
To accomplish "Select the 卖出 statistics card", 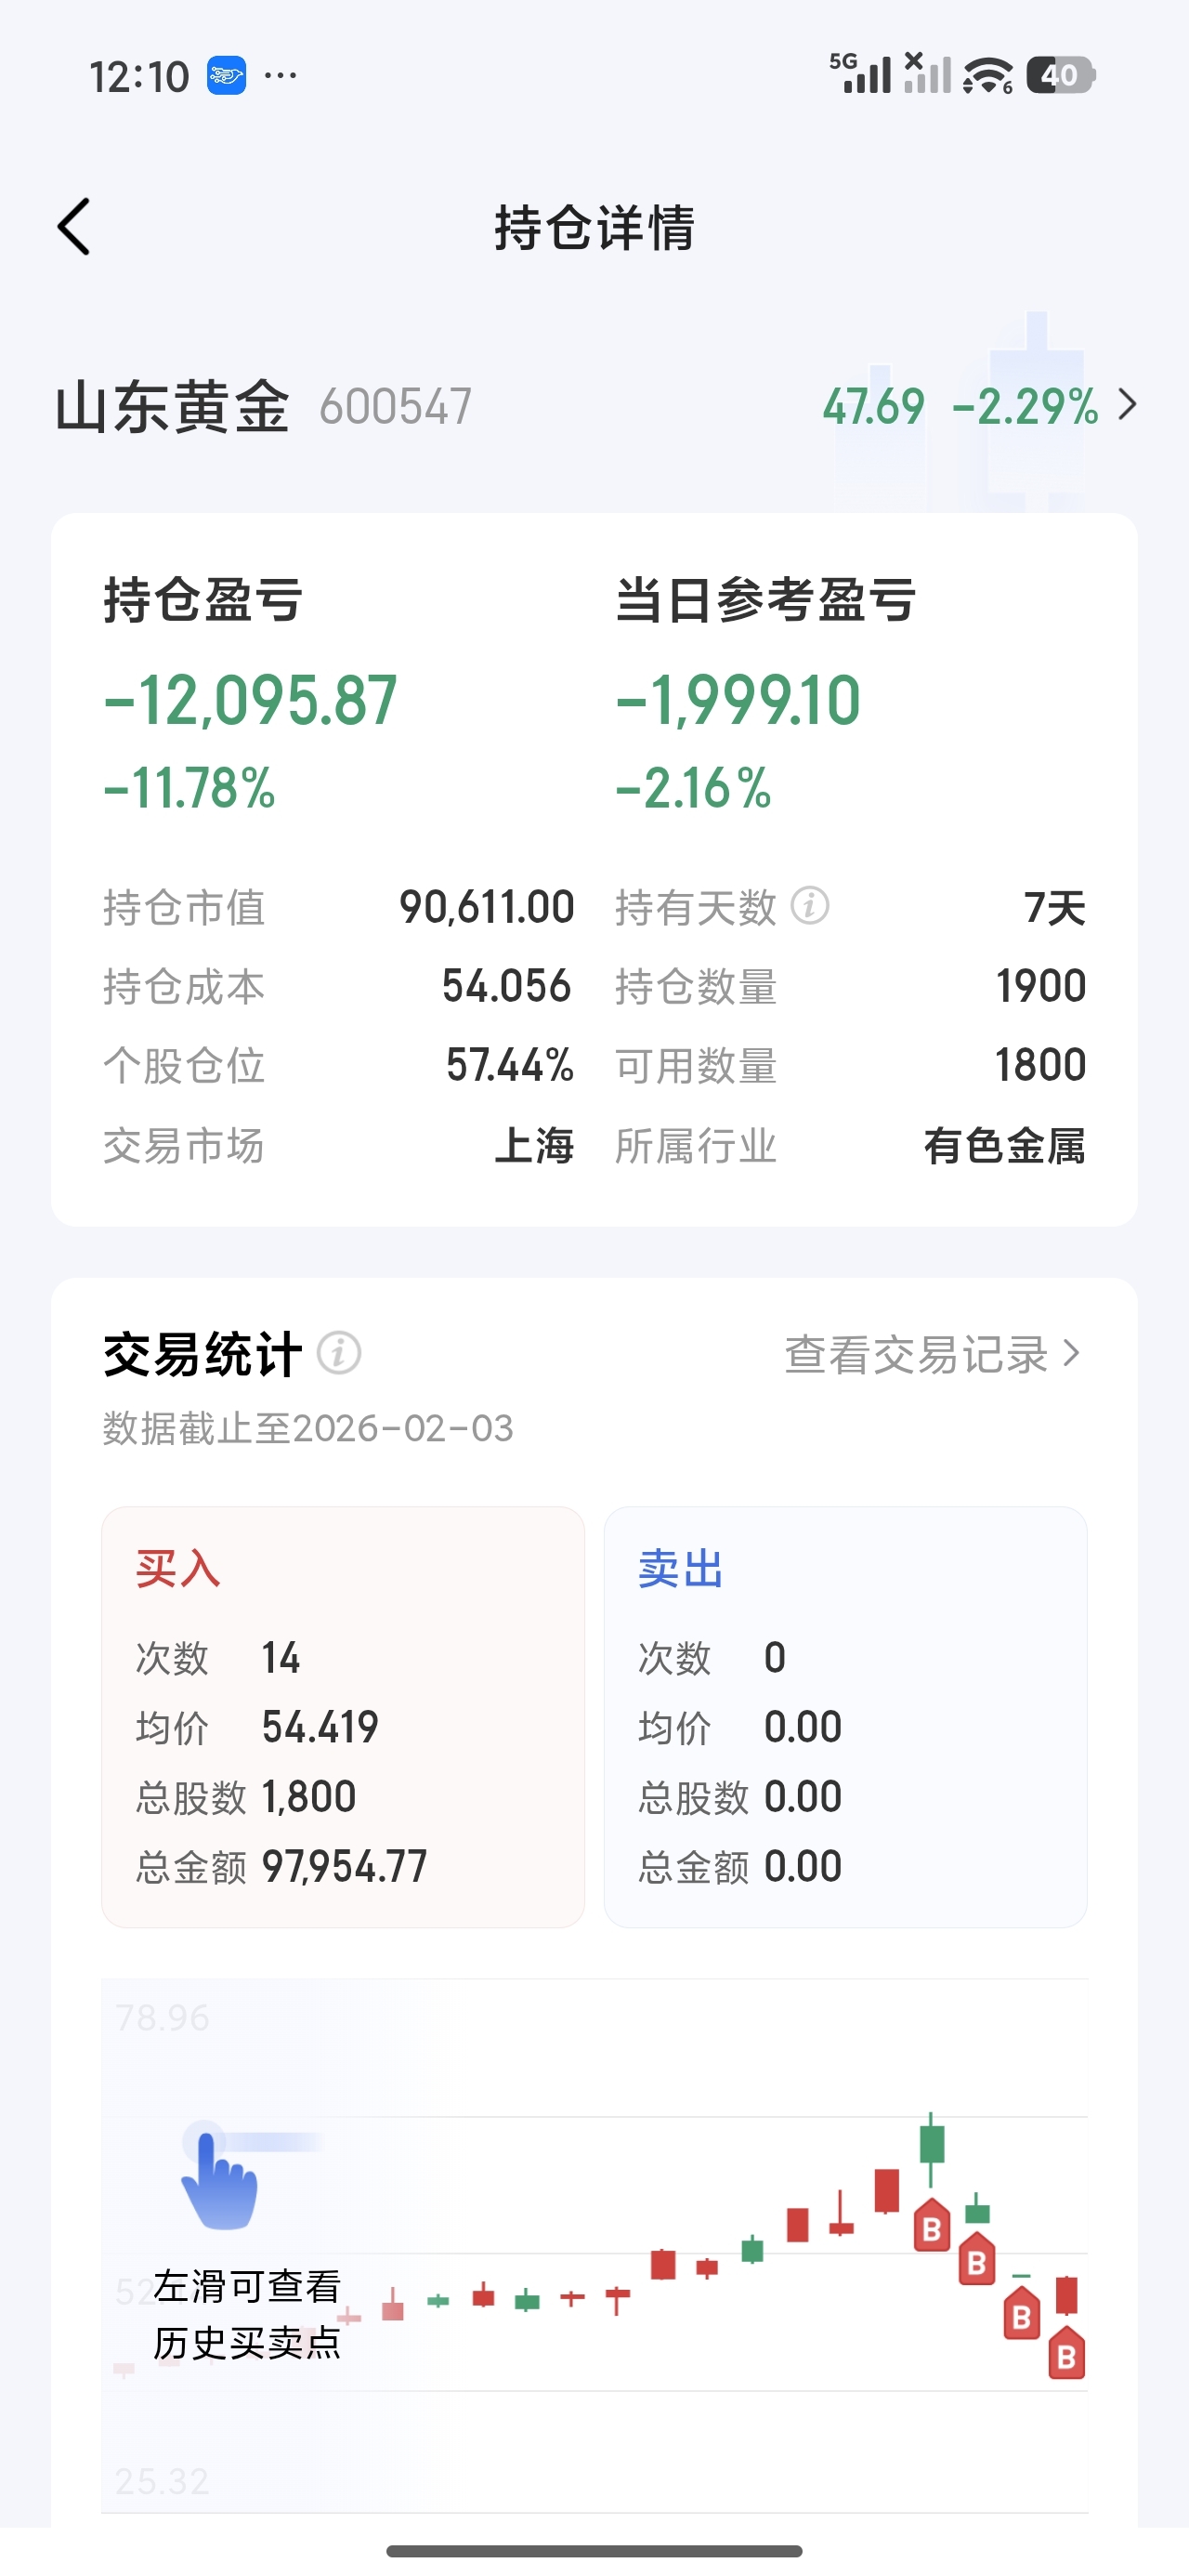I will coord(845,1716).
